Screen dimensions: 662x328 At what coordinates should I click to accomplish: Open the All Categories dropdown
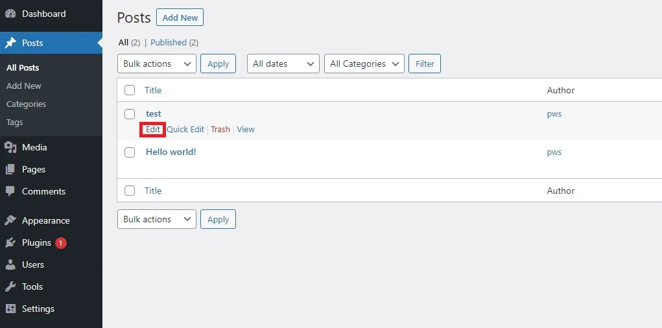(x=364, y=64)
